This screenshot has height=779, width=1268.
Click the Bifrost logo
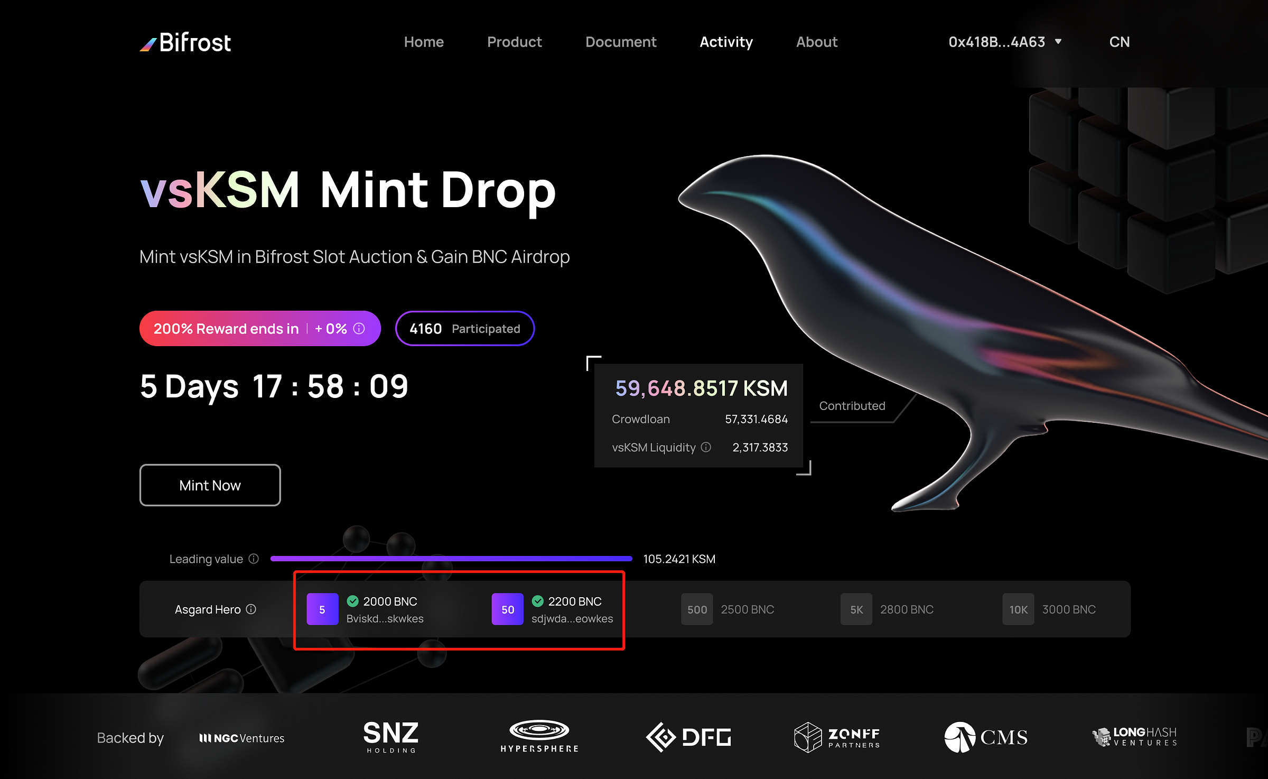(x=185, y=42)
